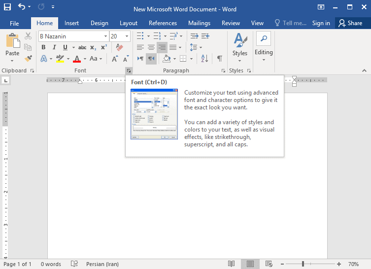
Task: Open Ribbon Display Options
Action: (x=321, y=7)
